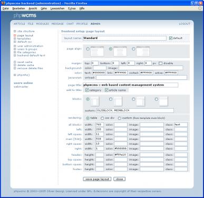Click all blocks width field 760
The width and height of the screenshot is (204, 198).
point(100,125)
